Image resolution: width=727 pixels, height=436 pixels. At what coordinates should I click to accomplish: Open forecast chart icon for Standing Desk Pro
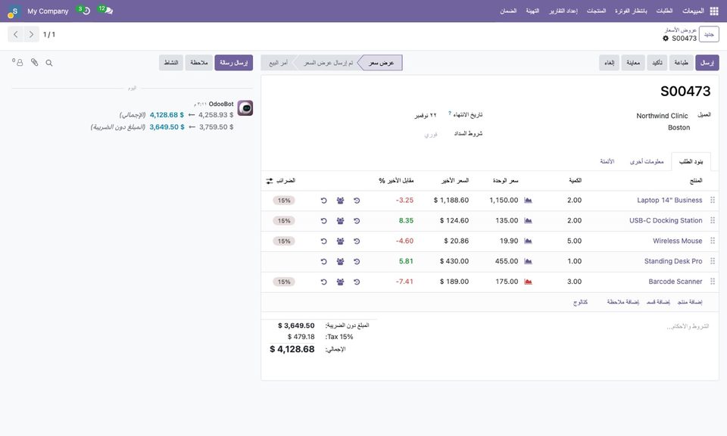coord(528,261)
